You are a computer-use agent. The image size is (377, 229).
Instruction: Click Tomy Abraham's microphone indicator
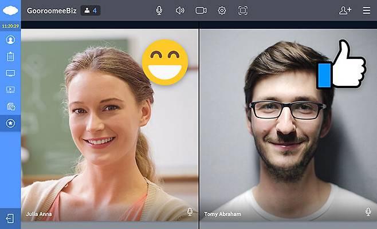(368, 212)
